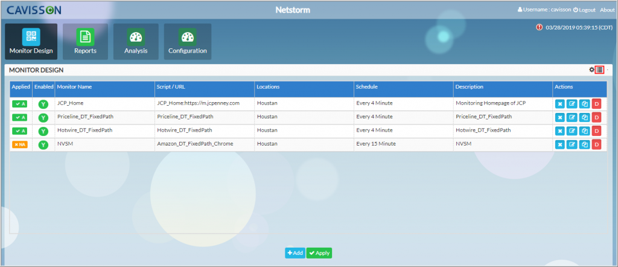Toggle the Enabled Y indicator for Hotwire_DT_FixedPath
This screenshot has height=267, width=618.
[43, 131]
